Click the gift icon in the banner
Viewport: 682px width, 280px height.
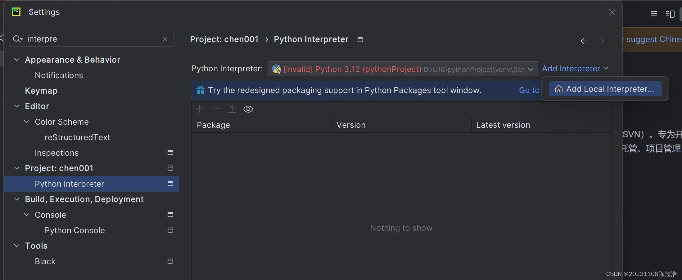(x=201, y=90)
